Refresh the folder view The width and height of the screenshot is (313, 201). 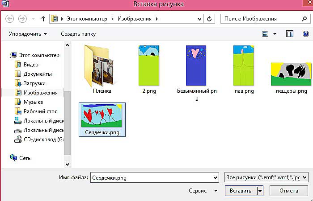click(x=209, y=19)
